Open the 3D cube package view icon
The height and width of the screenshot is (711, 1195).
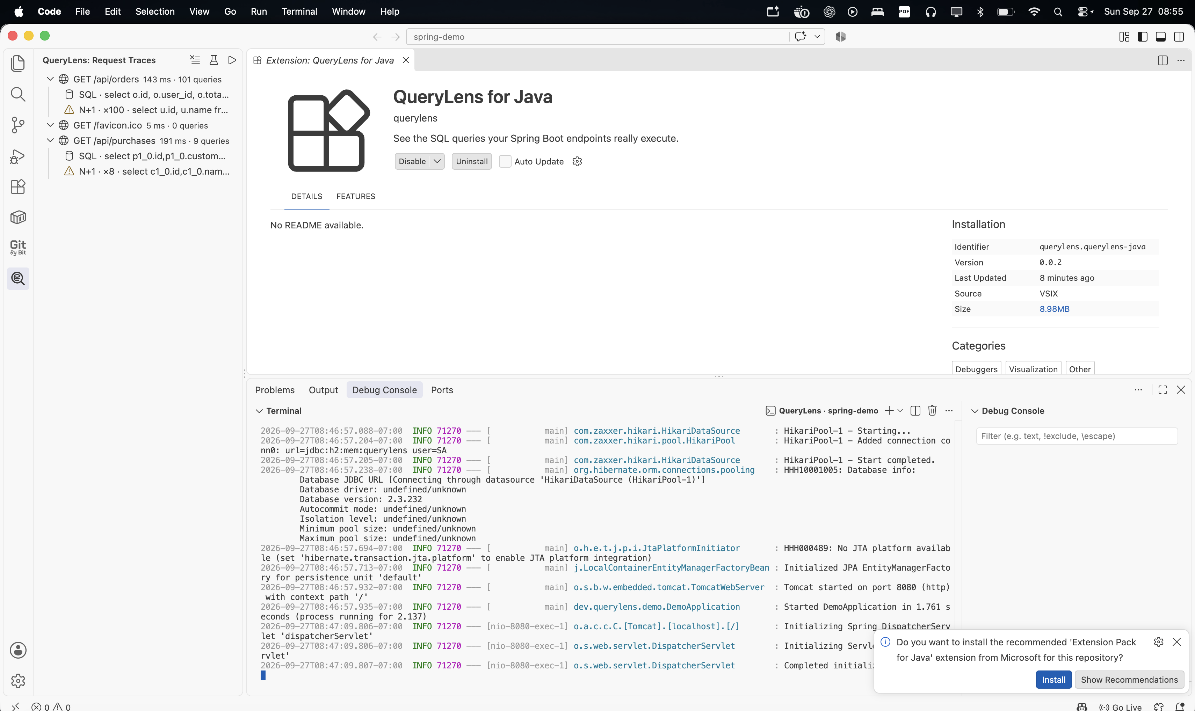tap(18, 218)
